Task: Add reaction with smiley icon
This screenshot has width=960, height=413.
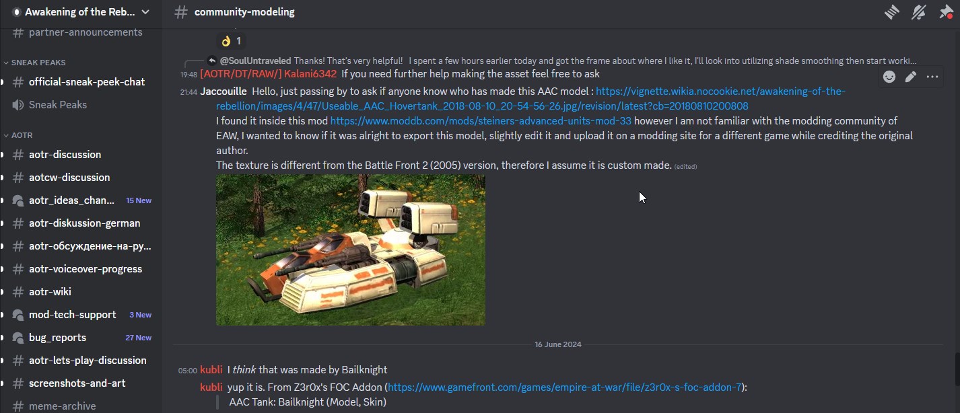Action: click(x=889, y=77)
